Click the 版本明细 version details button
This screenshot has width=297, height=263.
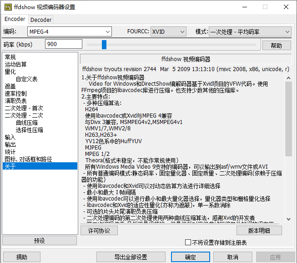[259, 231]
